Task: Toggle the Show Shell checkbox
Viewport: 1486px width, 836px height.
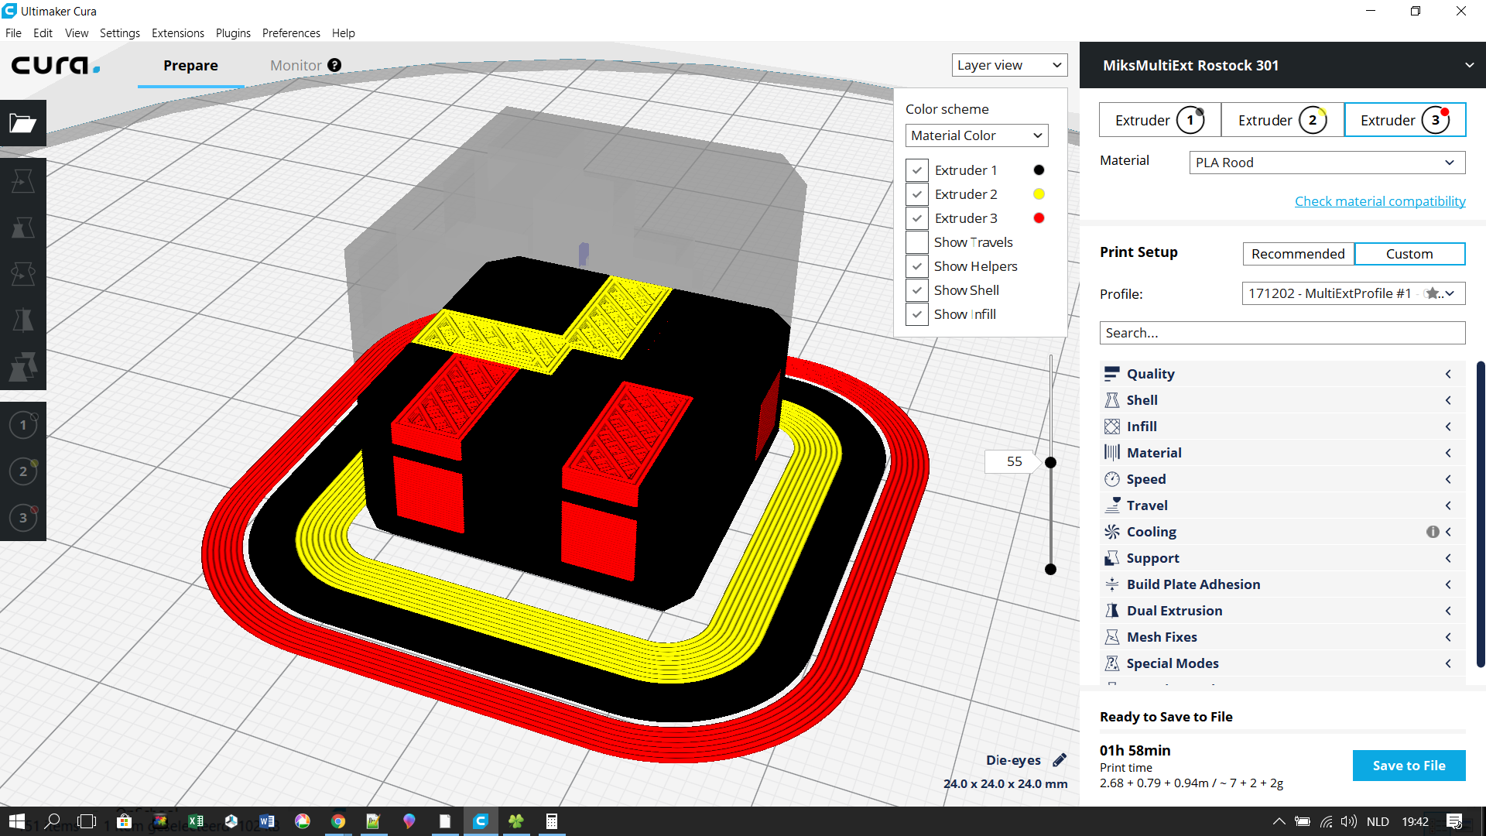Action: 917,290
